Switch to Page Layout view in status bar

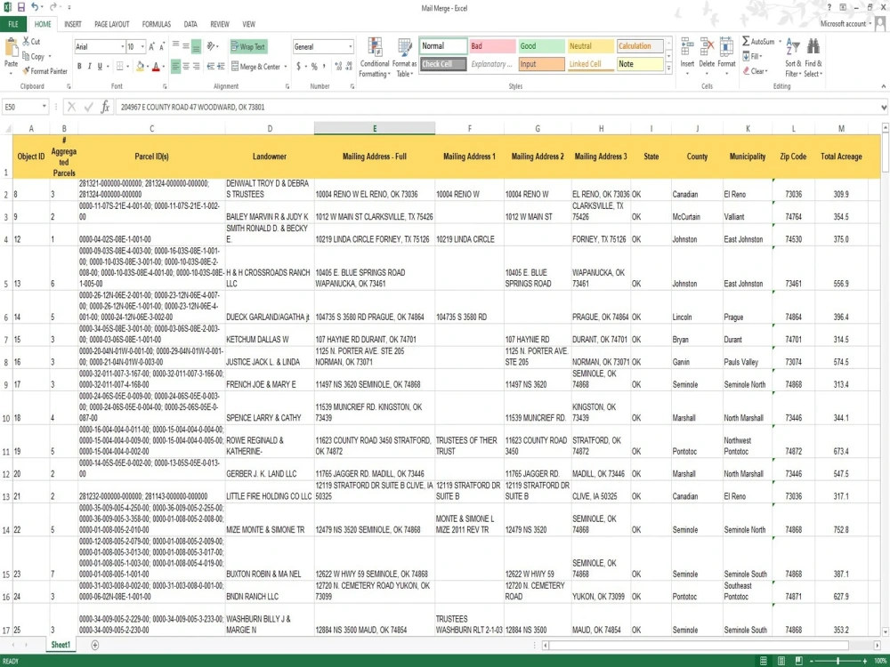781,661
